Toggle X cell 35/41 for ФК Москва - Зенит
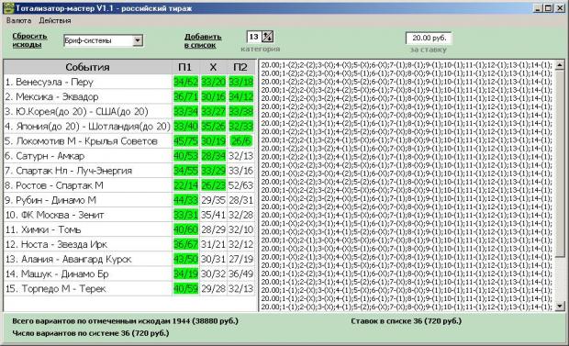Screen dimensions: 569x346 click(x=213, y=215)
